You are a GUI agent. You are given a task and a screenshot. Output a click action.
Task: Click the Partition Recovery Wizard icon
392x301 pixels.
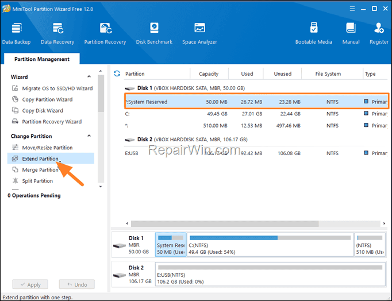(x=15, y=121)
